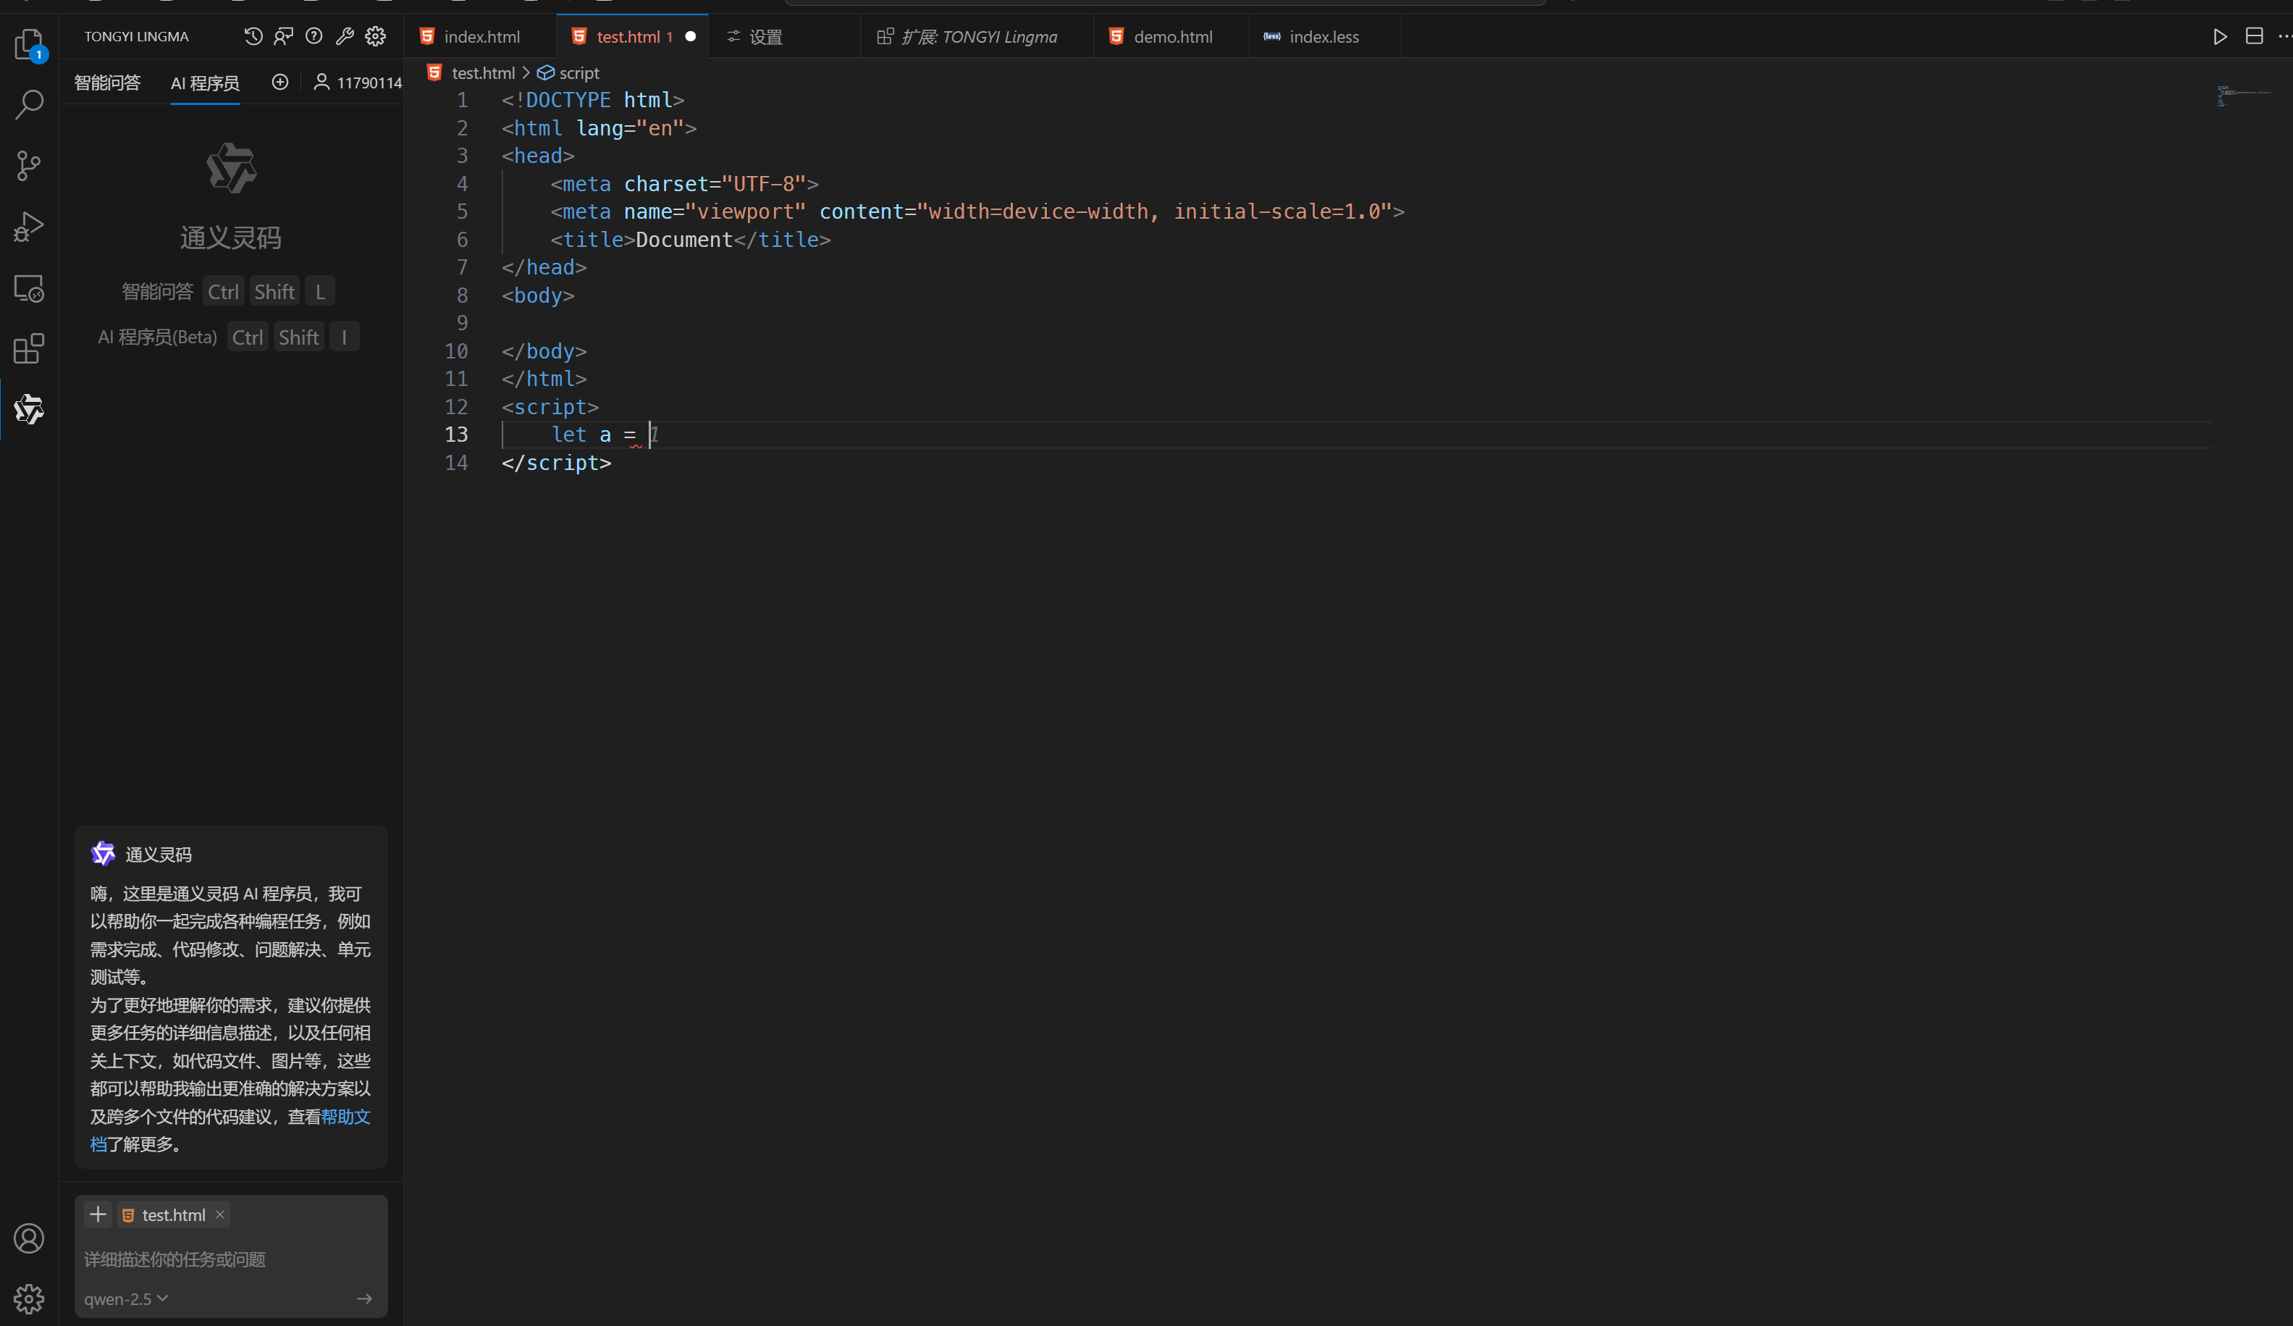The height and width of the screenshot is (1326, 2293).
Task: Click the unsaved dot on test.html tab
Action: tap(691, 36)
